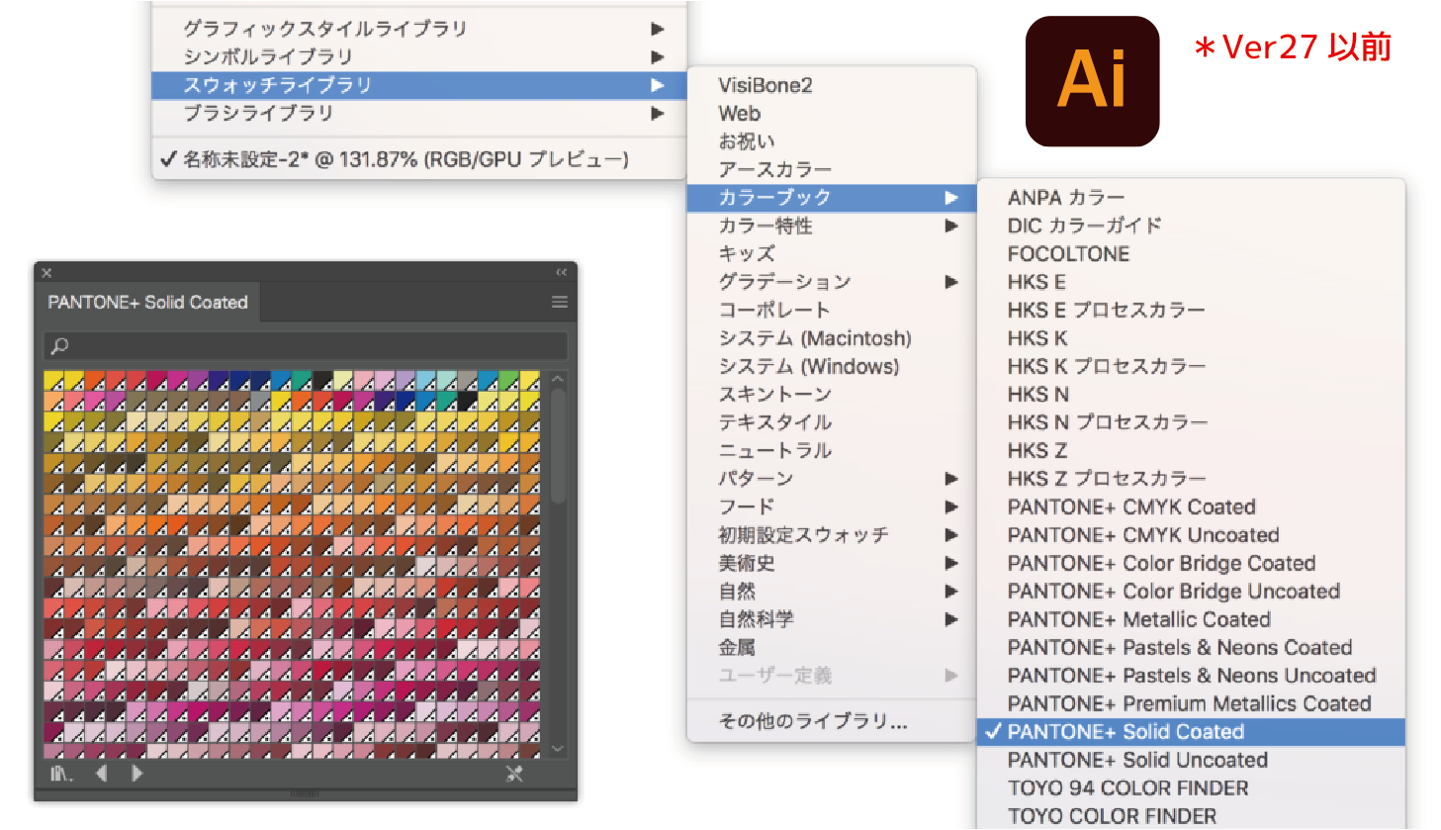Image resolution: width=1441 pixels, height=830 pixels.
Task: Click the non-persistent toggle icon at panel bottom
Action: 514,774
